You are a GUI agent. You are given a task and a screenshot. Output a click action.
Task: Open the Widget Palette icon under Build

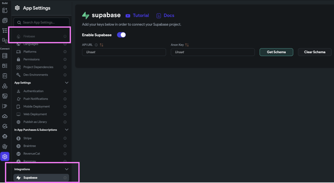coord(5,10)
